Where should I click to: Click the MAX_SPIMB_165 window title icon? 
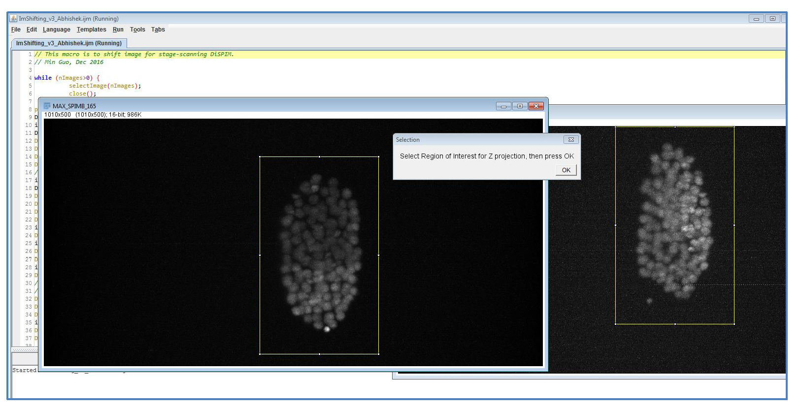[x=47, y=106]
